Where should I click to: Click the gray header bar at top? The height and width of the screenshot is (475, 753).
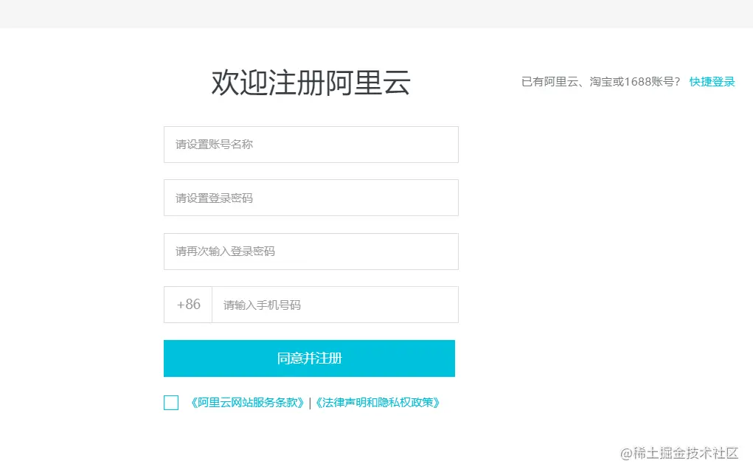point(376,13)
